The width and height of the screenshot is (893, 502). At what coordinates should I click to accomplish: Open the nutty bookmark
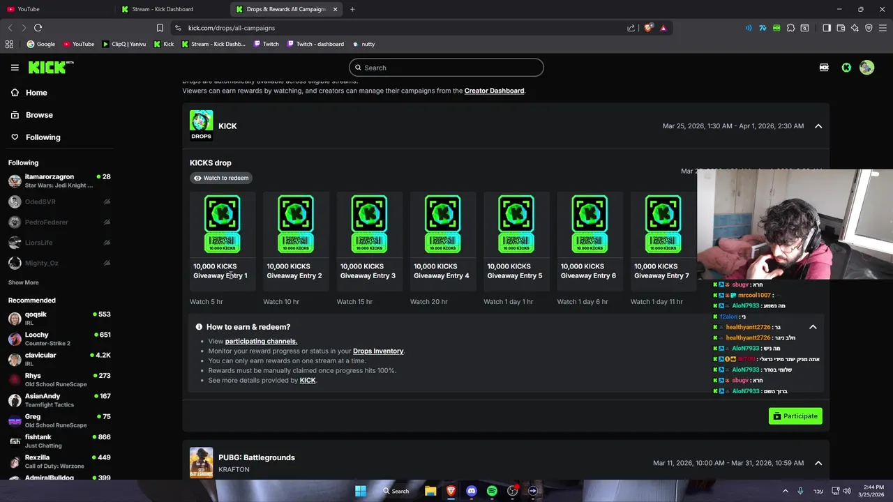(363, 44)
